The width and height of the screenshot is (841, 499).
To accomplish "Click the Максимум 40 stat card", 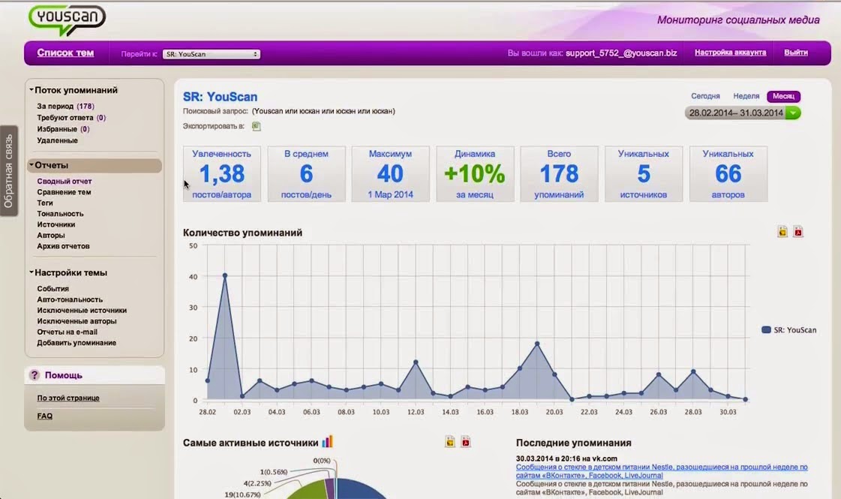I will click(390, 174).
